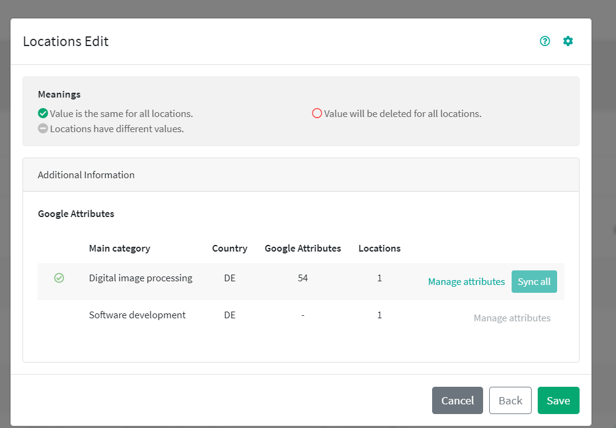Click the Locations column header
The width and height of the screenshot is (616, 428).
[x=379, y=248]
